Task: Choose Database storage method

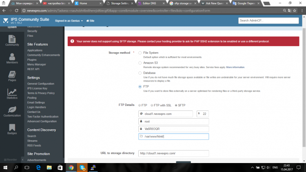Action: coord(140,73)
